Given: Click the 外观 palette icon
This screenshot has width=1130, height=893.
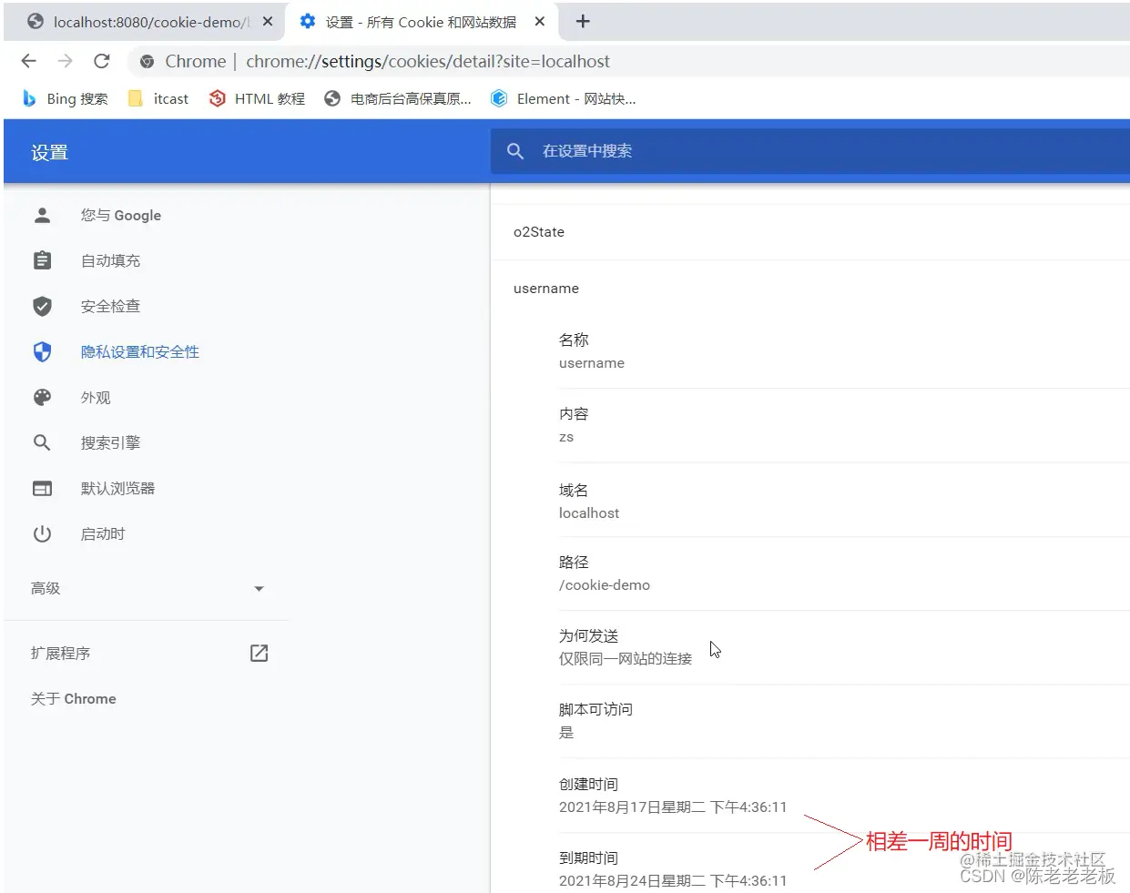Looking at the screenshot, I should click(42, 397).
